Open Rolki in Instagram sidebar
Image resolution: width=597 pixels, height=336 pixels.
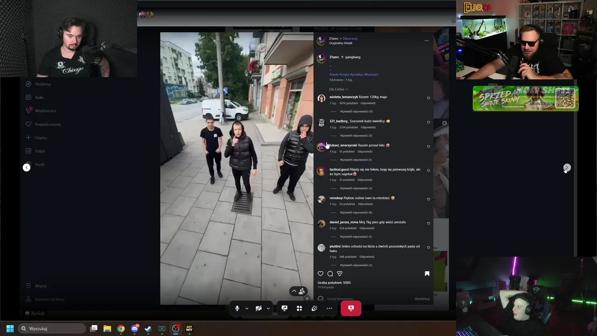[x=35, y=98]
